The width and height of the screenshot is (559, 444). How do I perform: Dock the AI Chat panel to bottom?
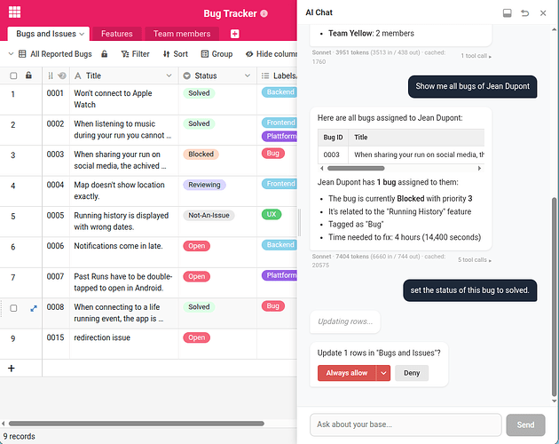click(x=508, y=13)
